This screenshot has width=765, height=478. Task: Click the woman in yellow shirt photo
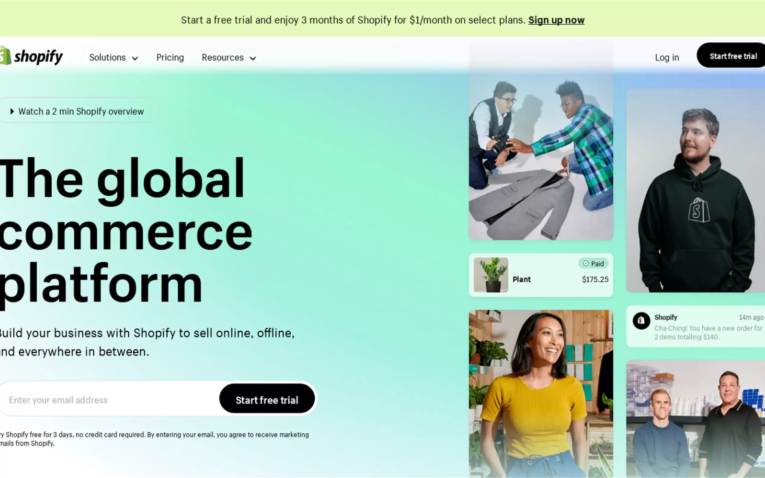(541, 394)
